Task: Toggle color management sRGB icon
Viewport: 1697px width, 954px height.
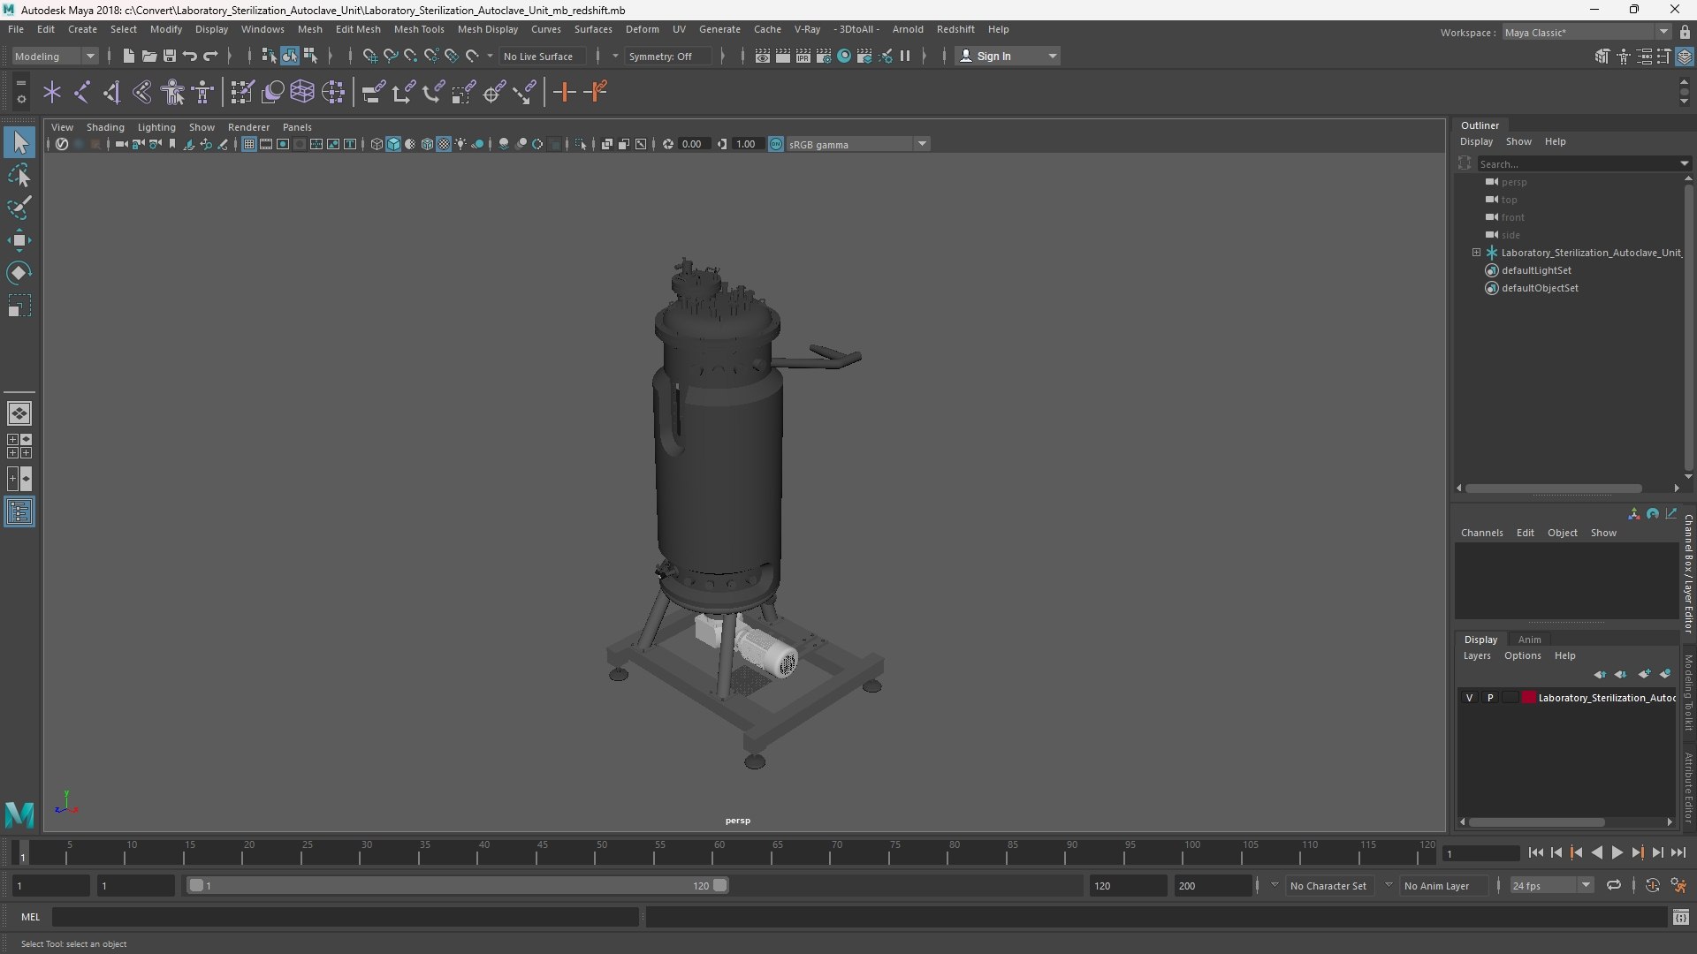Action: 776,144
